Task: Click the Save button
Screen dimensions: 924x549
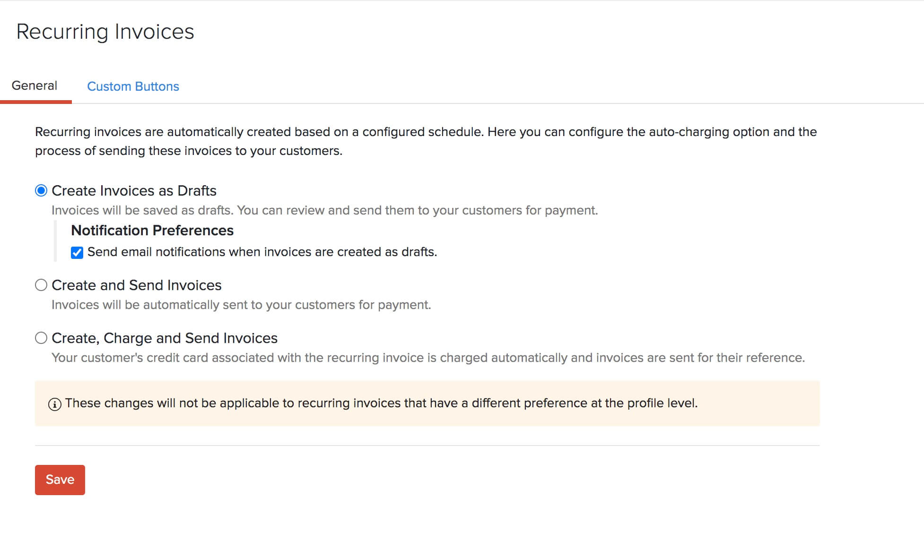Action: click(x=60, y=480)
